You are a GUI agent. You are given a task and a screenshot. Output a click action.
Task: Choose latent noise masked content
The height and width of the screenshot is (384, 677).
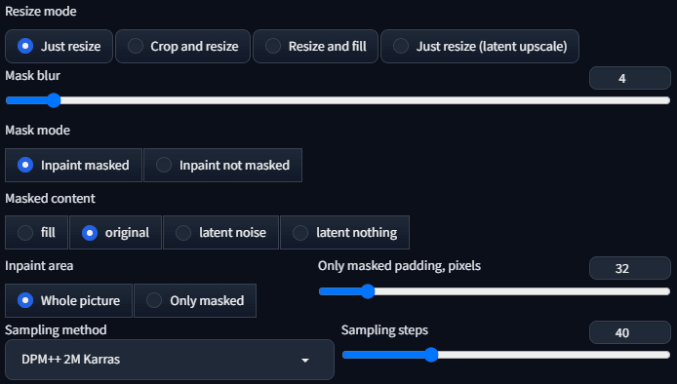coord(220,233)
